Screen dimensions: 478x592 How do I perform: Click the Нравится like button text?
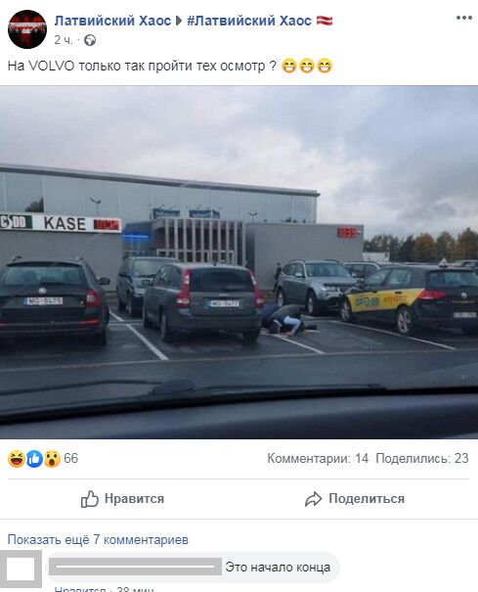pos(134,499)
